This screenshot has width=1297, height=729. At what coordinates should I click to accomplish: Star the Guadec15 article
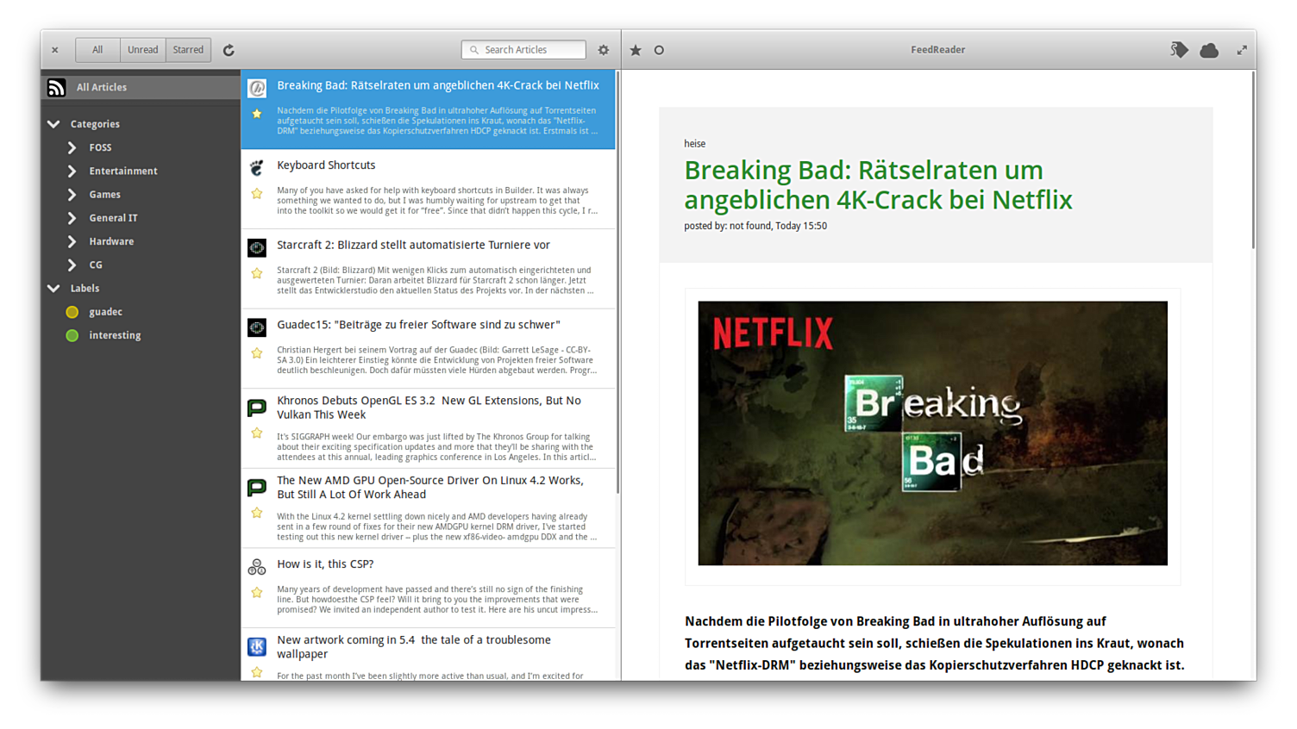click(x=257, y=353)
